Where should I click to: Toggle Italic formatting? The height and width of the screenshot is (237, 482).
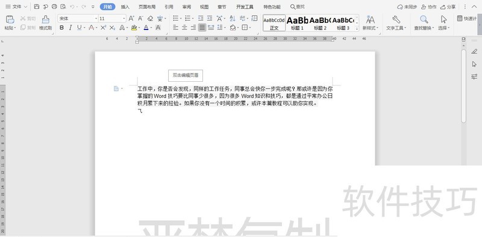point(70,28)
